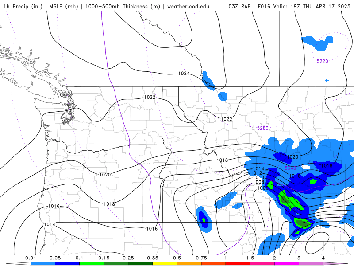Click the purple 5340 thickness label
Viewport: 354px width, 266px height.
click(290, 168)
